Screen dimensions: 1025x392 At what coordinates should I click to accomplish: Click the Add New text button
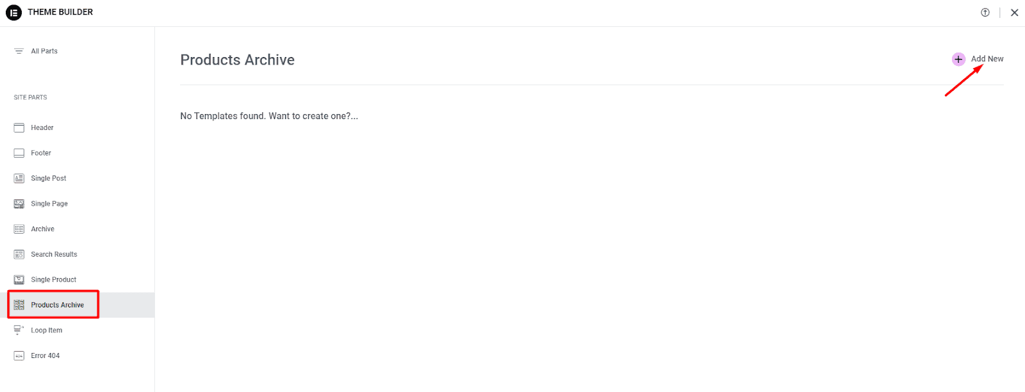(987, 59)
